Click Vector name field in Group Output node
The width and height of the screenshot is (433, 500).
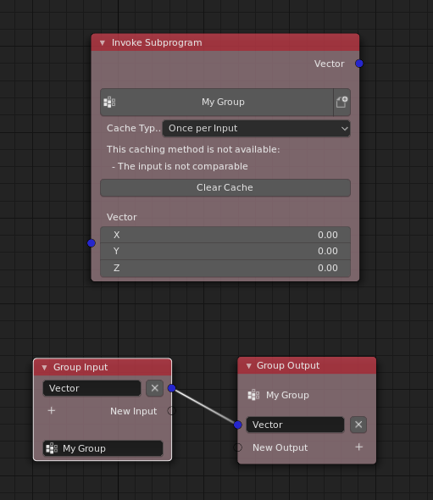(295, 425)
